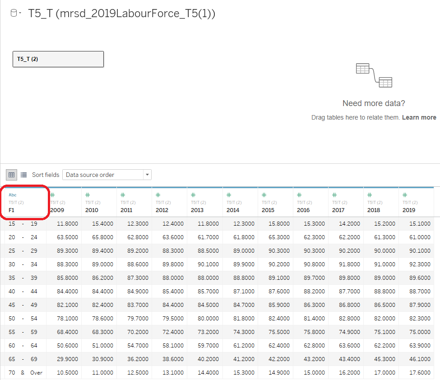440x380 pixels.
Task: Select the T5_T (2) table box
Action: click(x=58, y=59)
